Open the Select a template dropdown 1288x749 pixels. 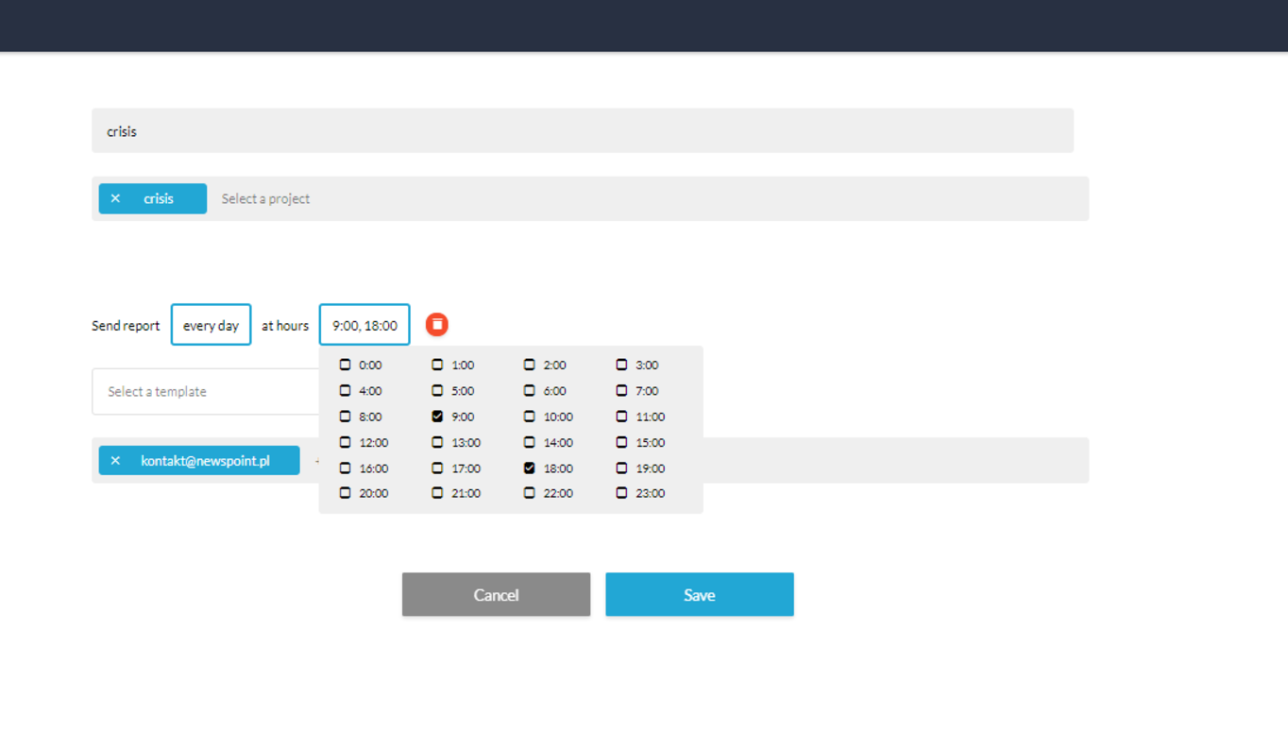click(204, 391)
